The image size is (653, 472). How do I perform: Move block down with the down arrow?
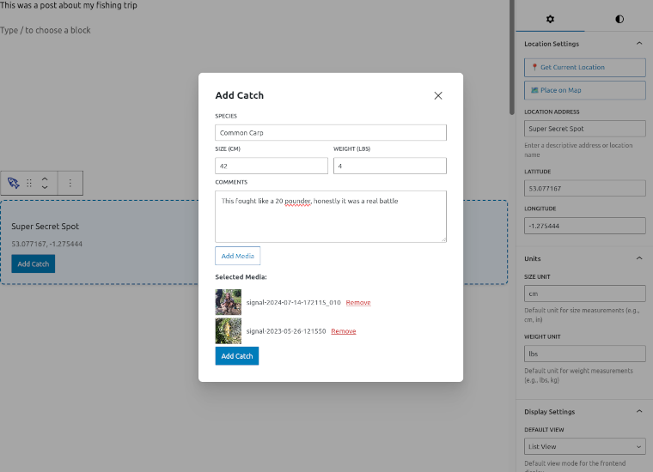pos(45,188)
